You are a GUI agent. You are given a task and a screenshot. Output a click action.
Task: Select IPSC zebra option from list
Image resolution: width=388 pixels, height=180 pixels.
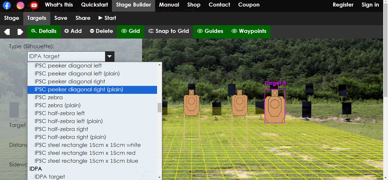point(49,97)
